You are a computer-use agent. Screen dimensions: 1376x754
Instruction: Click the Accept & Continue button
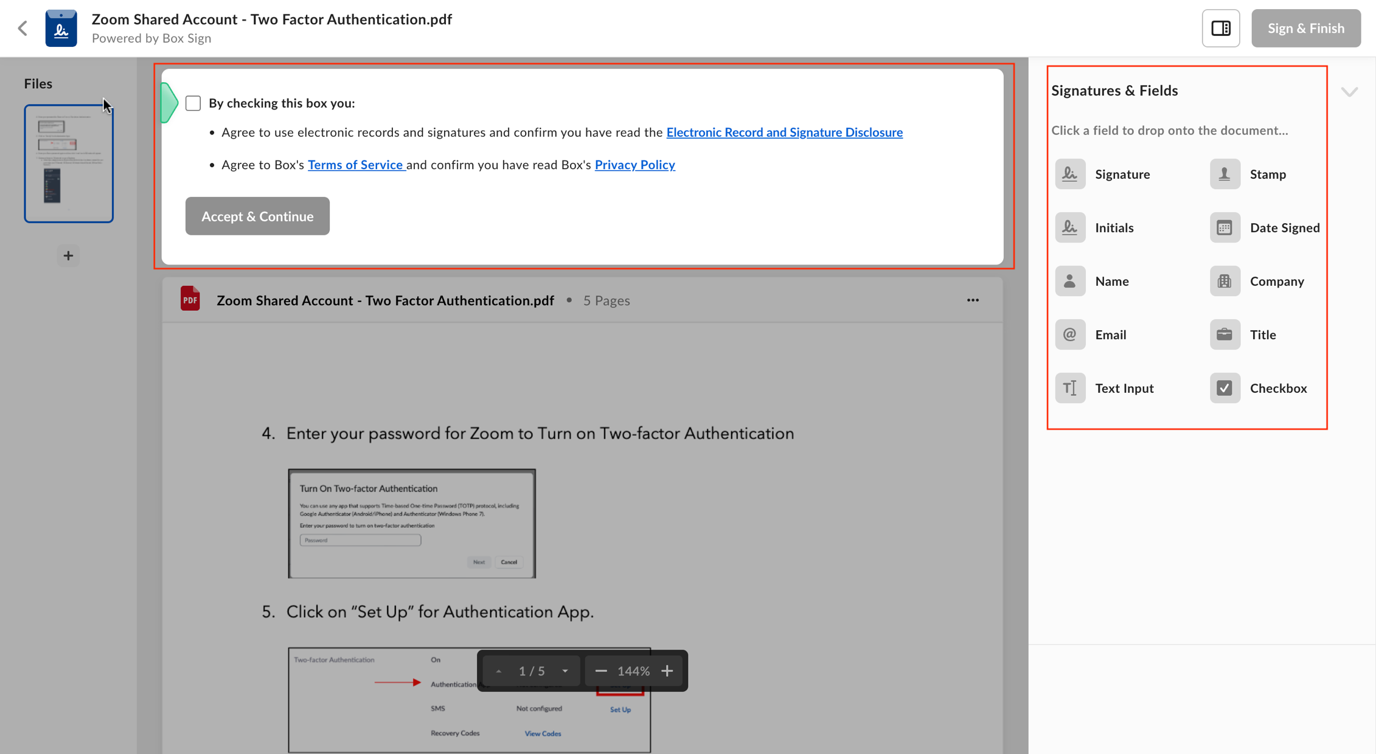(x=257, y=216)
